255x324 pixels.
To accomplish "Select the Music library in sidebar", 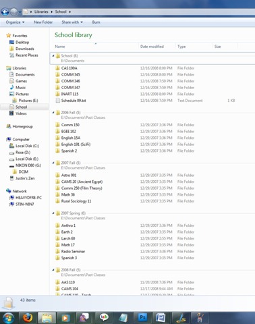I will coord(20,88).
